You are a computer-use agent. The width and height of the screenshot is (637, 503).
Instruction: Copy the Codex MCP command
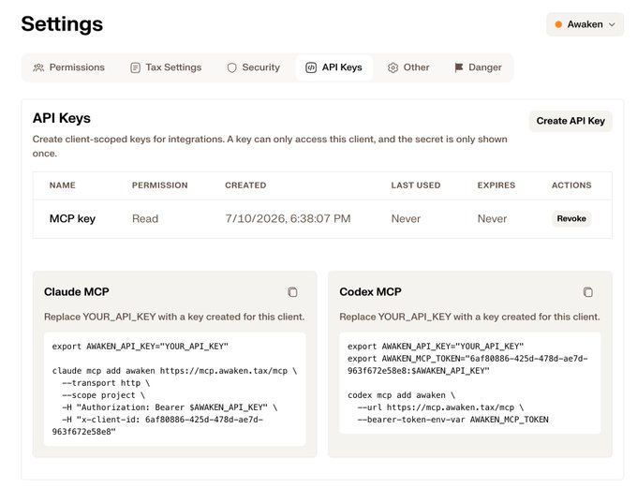pos(588,291)
